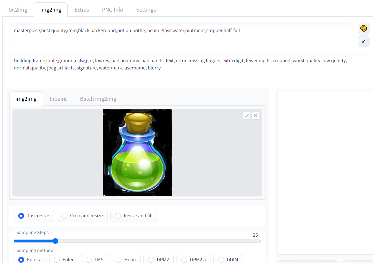Switch to the Inpaint sub-tab
The image size is (373, 263).
point(58,99)
